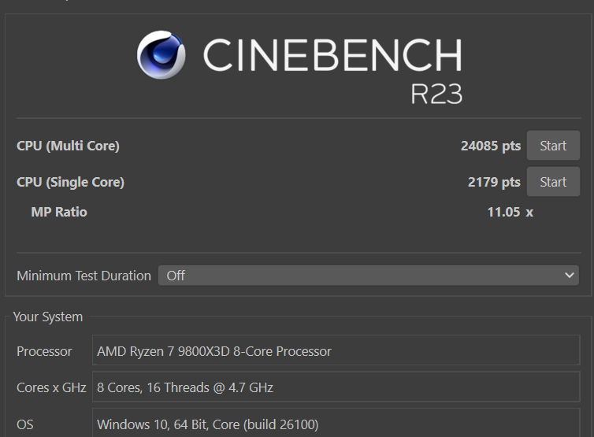Click the 2179 pts single core score
The width and height of the screenshot is (594, 437).
click(x=494, y=182)
